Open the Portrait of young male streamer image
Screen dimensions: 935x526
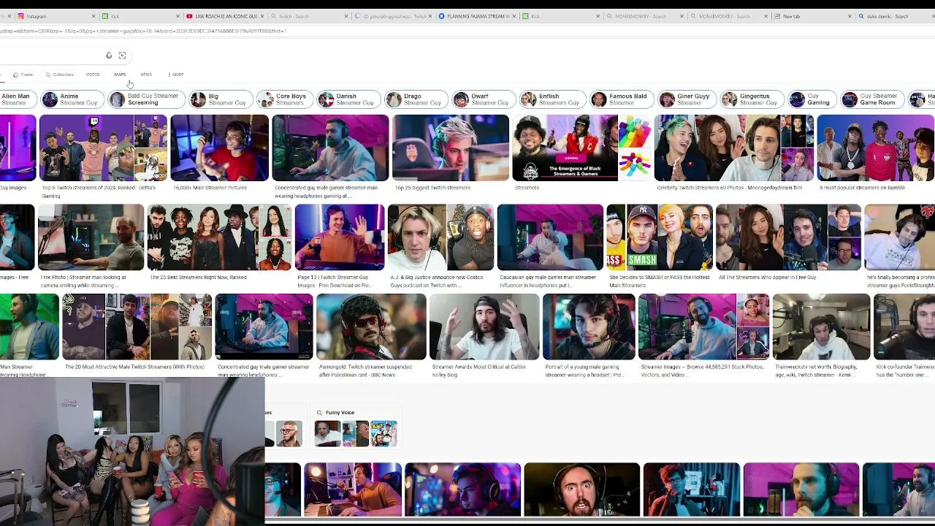589,327
